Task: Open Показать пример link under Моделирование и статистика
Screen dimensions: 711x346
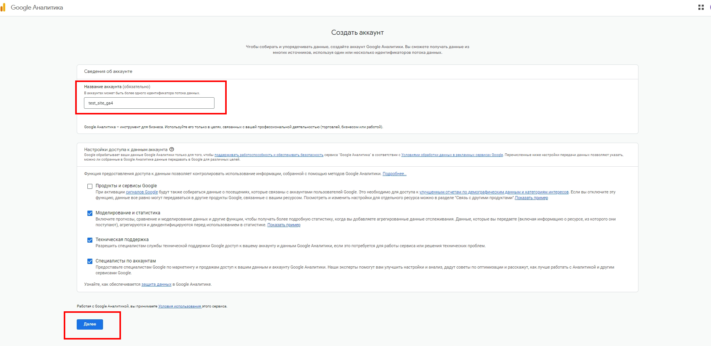Action: 284,225
